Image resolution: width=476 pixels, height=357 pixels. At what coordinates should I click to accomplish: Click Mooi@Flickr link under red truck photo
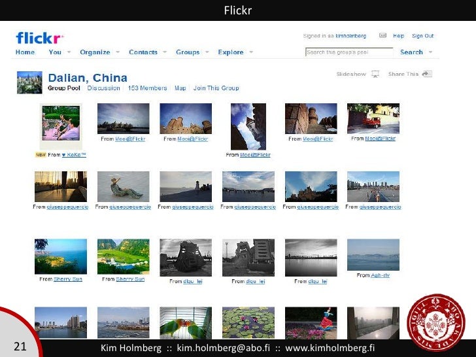pyautogui.click(x=380, y=139)
